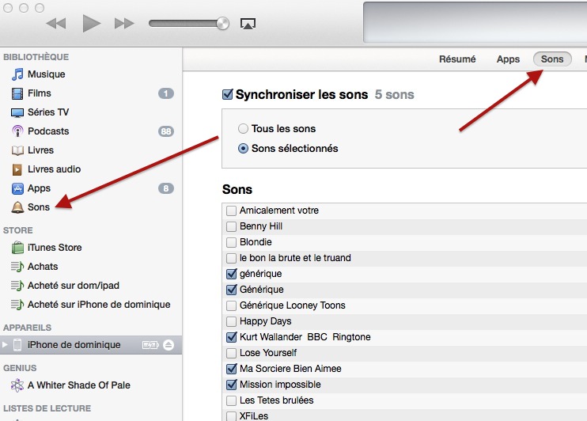Image resolution: width=587 pixels, height=421 pixels.
Task: Open the Livres audio icon
Action: (17, 169)
